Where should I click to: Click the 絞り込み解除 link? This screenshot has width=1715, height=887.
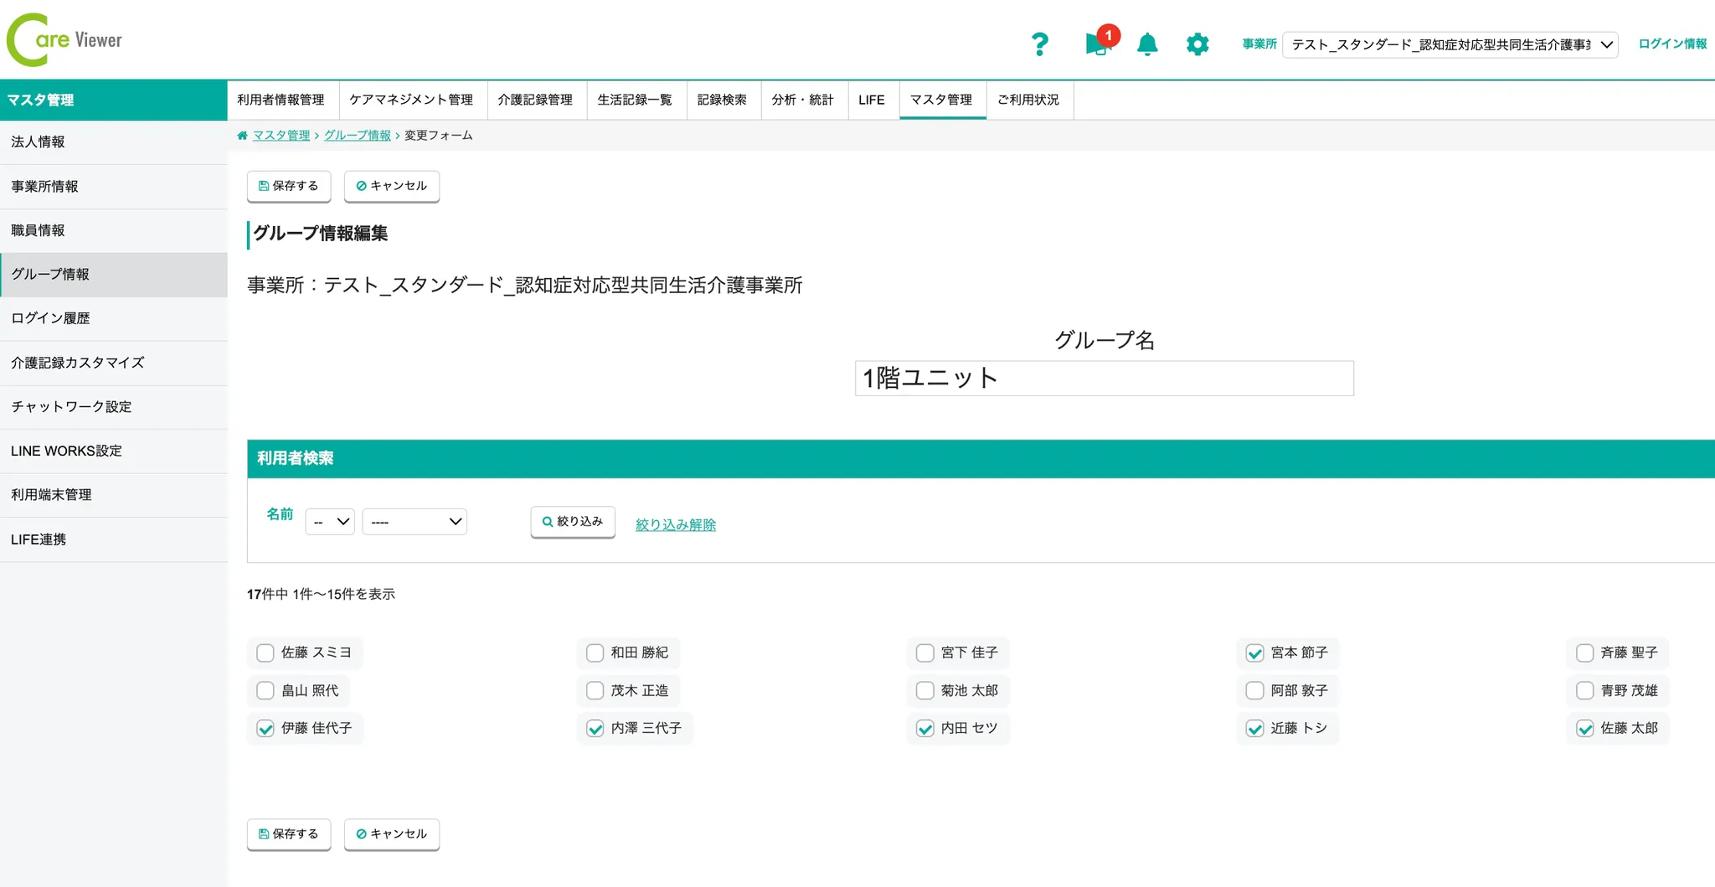(676, 524)
